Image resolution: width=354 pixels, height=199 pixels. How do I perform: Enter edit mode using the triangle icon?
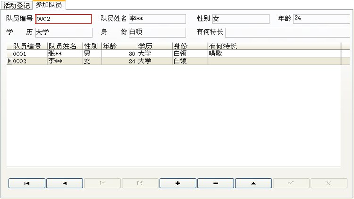pos(253,183)
